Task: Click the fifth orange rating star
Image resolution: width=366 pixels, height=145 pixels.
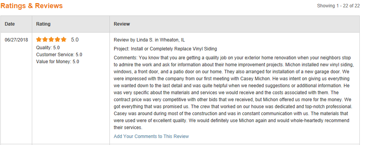Action: 64,40
